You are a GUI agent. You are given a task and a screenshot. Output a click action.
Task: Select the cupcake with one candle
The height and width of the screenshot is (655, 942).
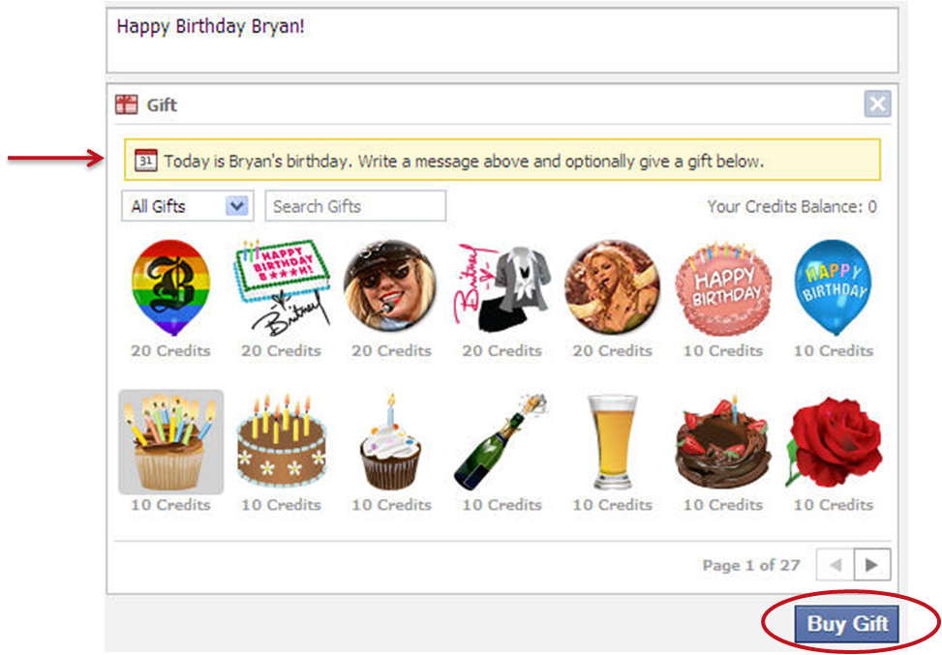coord(391,442)
